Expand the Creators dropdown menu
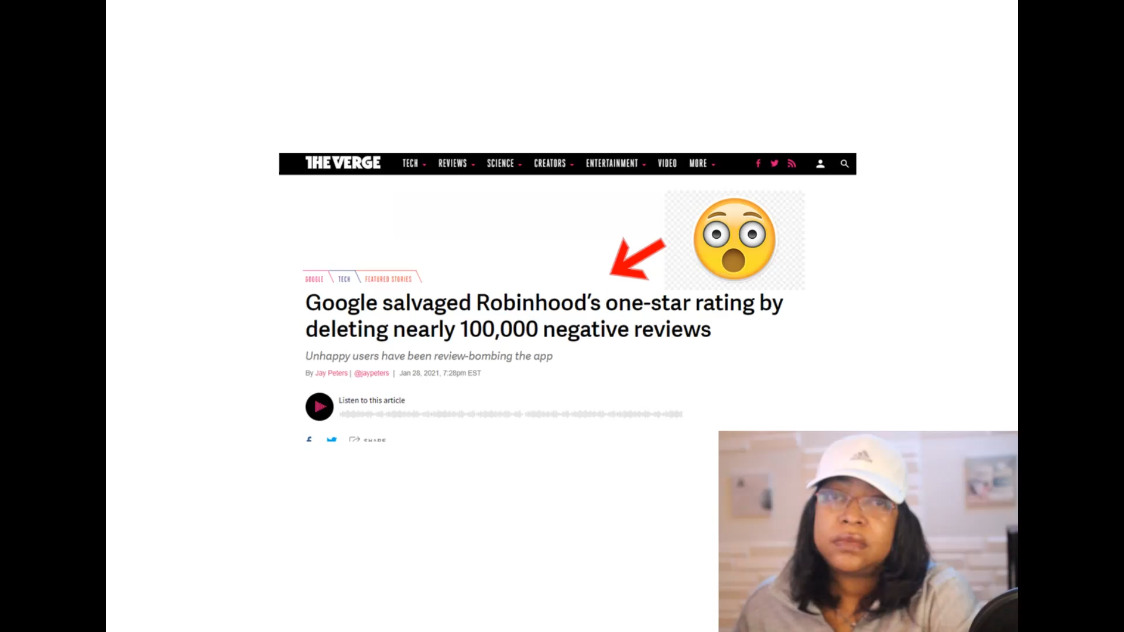The width and height of the screenshot is (1124, 632). point(554,164)
